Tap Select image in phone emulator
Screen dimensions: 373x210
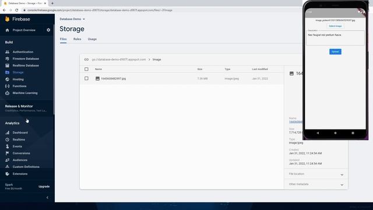click(336, 26)
